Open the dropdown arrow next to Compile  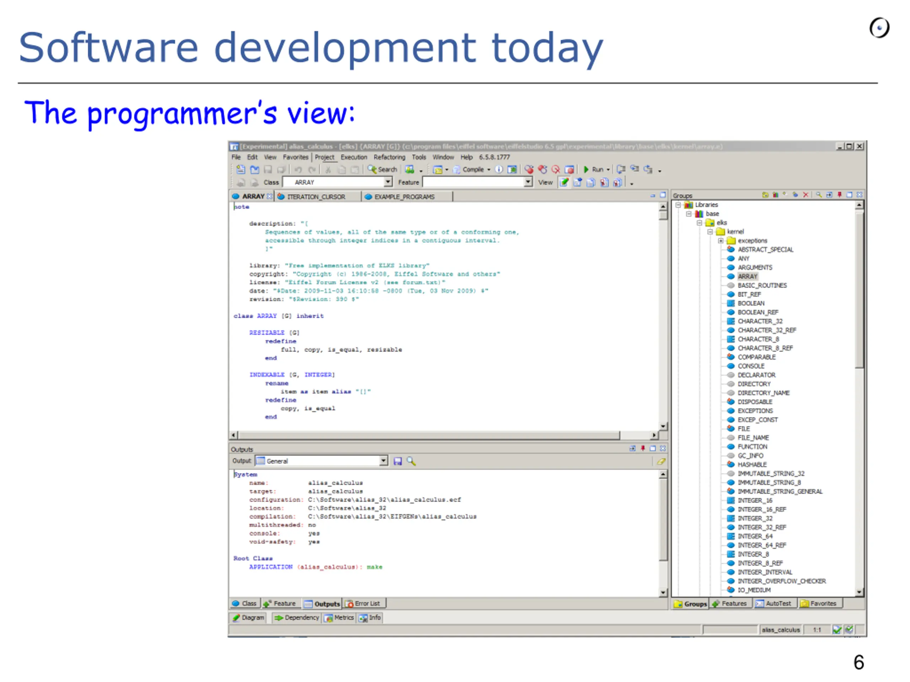tap(489, 170)
